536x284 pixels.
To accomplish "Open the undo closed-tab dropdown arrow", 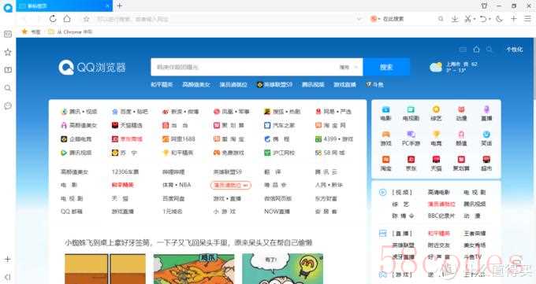I will [x=489, y=19].
